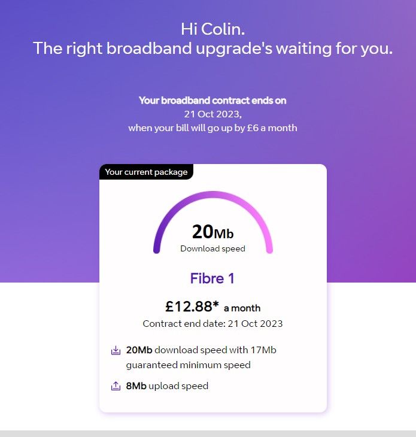Click "Your broadband contract ends on" text
Image resolution: width=416 pixels, height=437 pixels.
(x=212, y=101)
